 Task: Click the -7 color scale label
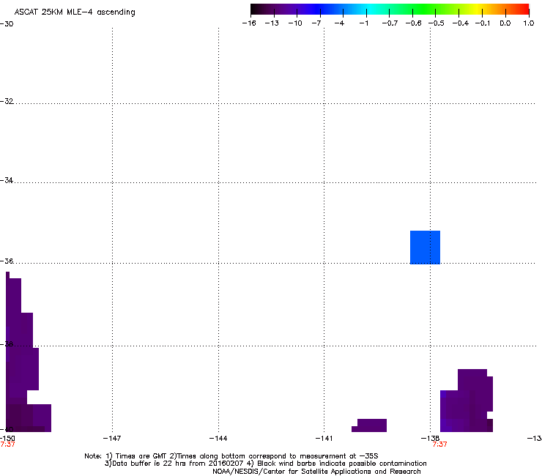[316, 23]
